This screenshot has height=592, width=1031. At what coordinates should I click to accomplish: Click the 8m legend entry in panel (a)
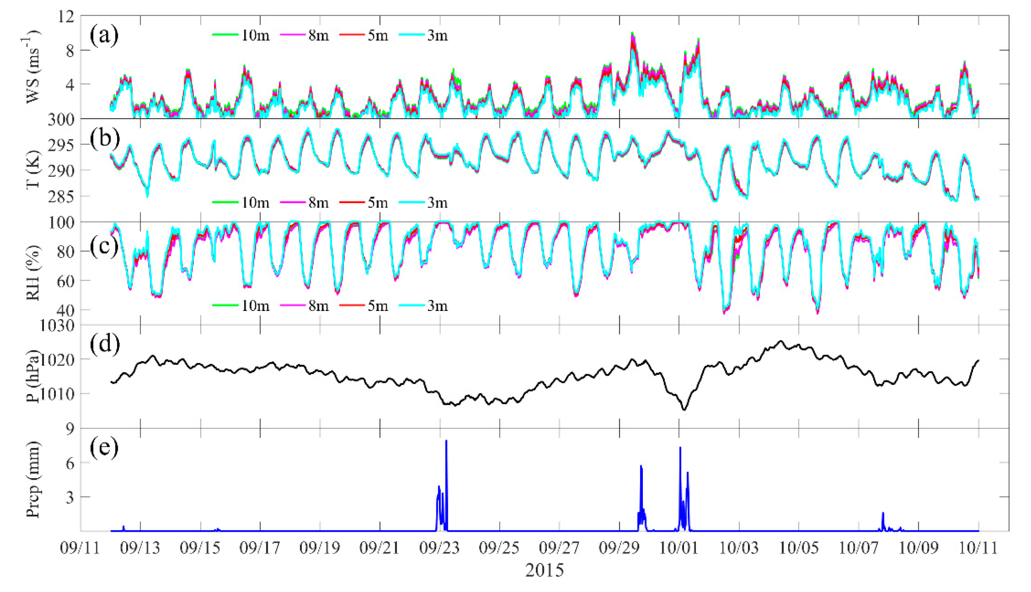[x=305, y=36]
